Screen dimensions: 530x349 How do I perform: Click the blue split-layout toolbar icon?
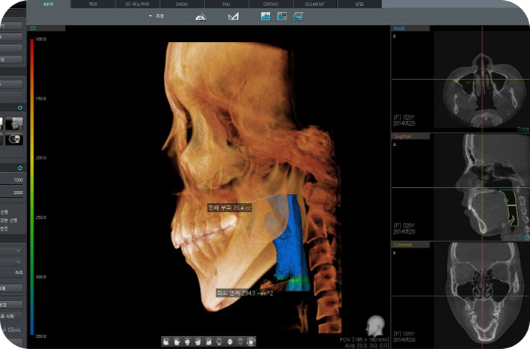point(282,16)
